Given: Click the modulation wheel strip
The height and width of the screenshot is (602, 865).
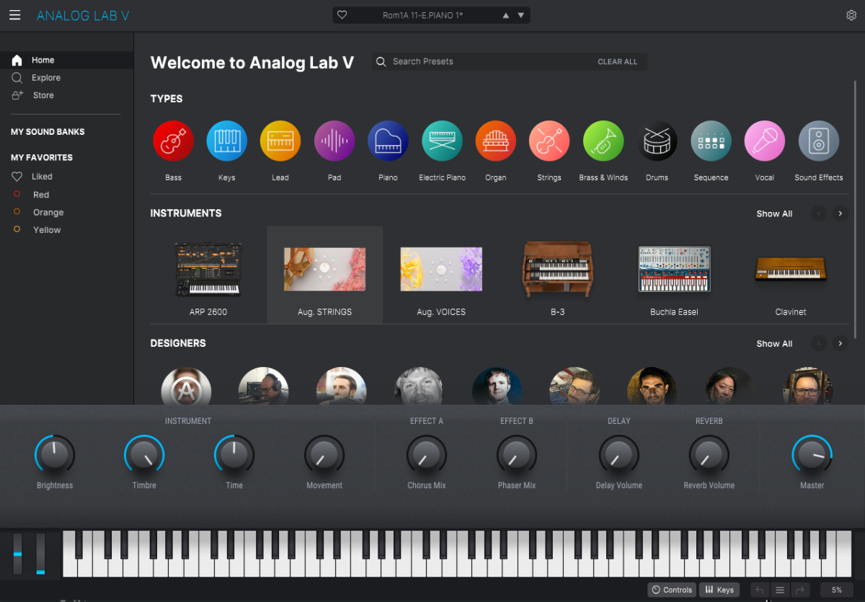Looking at the screenshot, I should click(x=40, y=554).
